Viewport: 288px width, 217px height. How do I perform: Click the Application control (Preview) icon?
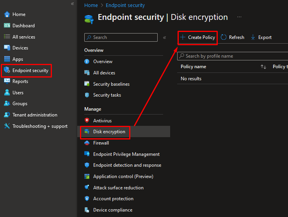(87, 176)
